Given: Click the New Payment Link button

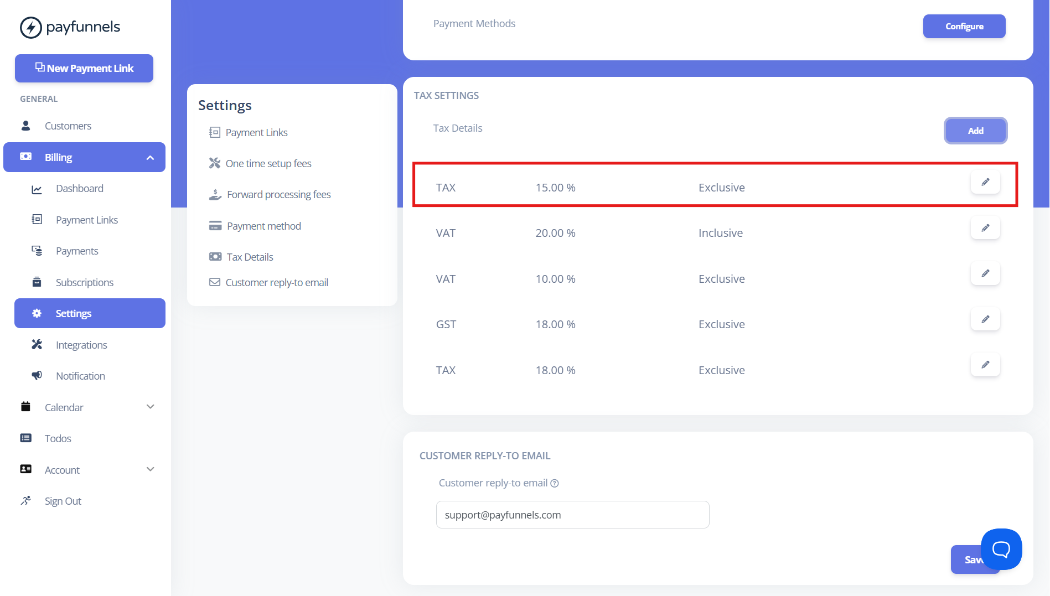Looking at the screenshot, I should (x=84, y=68).
